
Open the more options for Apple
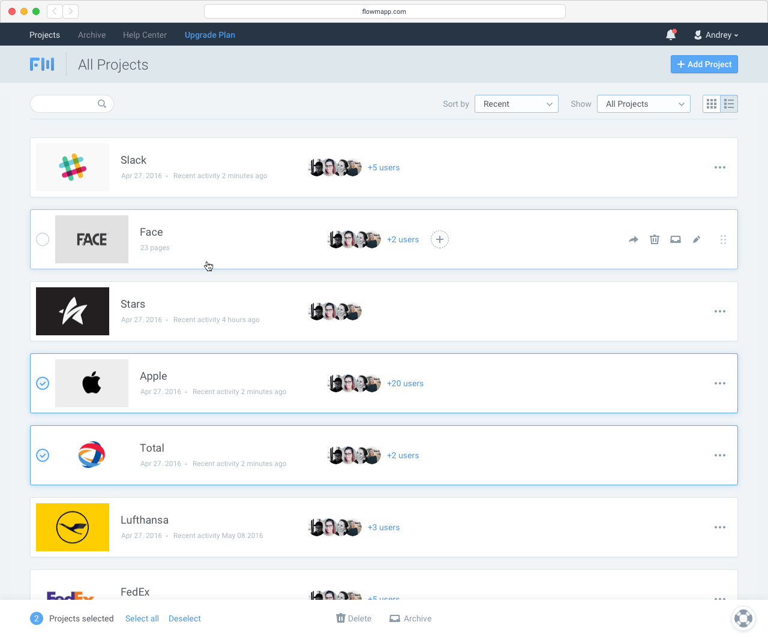pos(720,383)
